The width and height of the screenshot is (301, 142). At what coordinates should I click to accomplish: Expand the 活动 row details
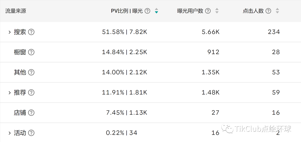click(x=9, y=133)
